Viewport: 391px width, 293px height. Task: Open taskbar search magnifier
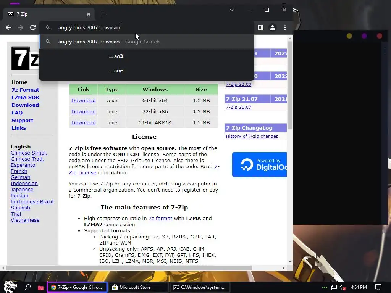27,287
